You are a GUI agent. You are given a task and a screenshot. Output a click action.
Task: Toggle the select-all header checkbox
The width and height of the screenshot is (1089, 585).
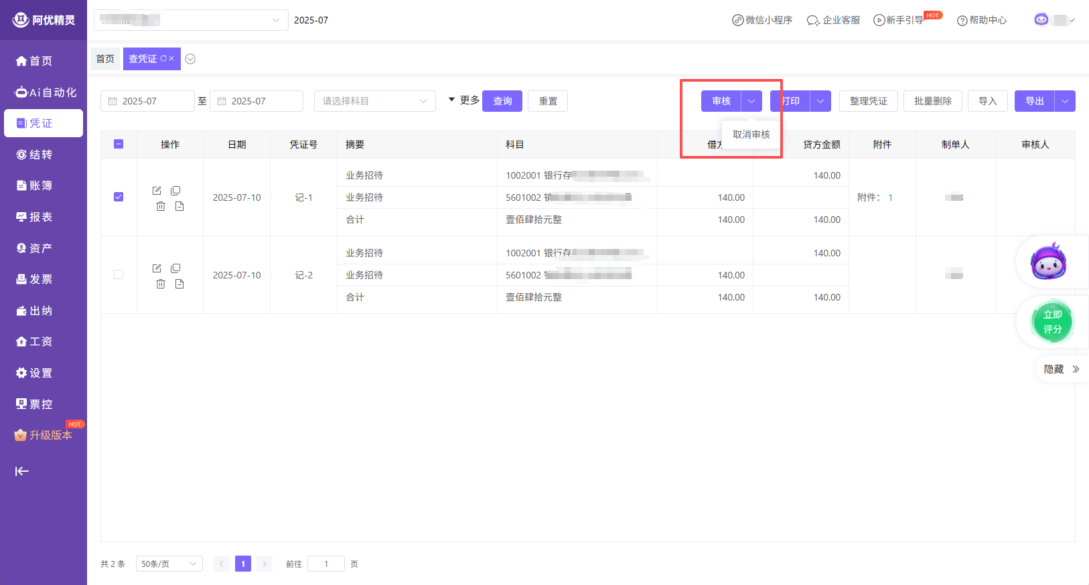pos(119,144)
